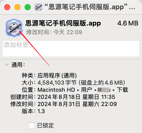Select the large Automator app icon
142x133 pixels.
[14, 28]
